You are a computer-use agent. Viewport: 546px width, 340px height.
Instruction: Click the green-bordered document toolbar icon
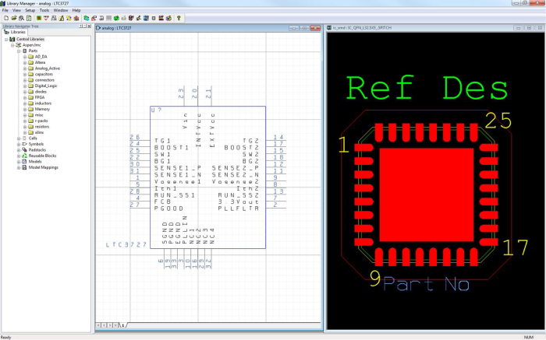29,18
